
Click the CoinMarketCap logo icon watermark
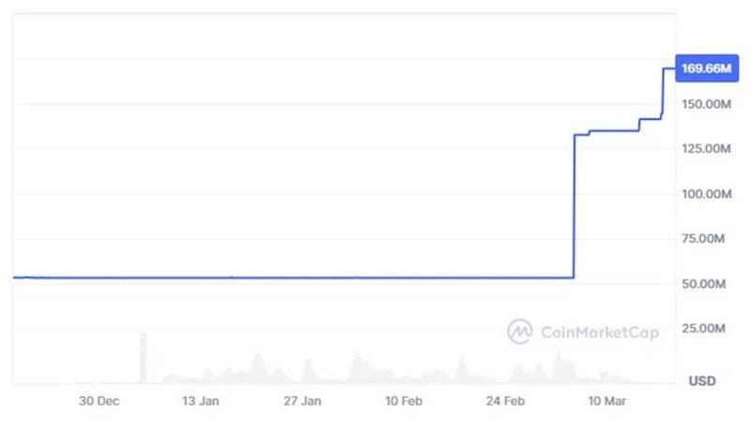pos(519,330)
